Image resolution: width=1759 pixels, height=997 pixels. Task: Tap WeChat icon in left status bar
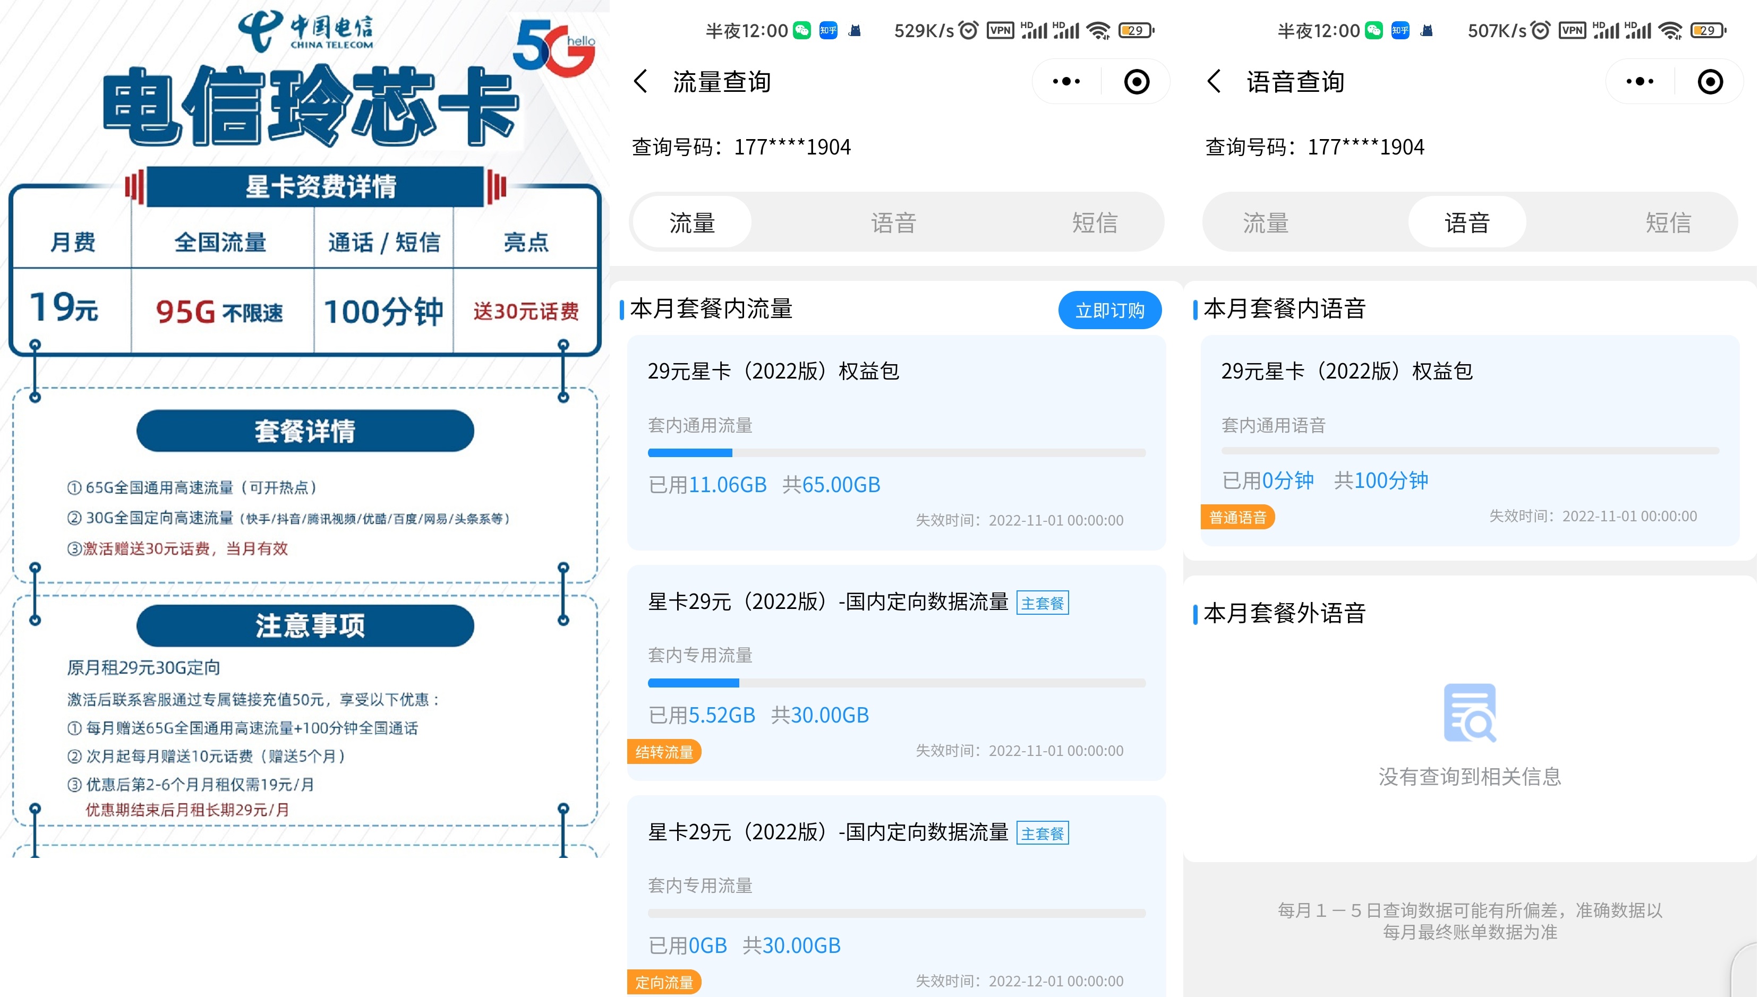coord(801,30)
